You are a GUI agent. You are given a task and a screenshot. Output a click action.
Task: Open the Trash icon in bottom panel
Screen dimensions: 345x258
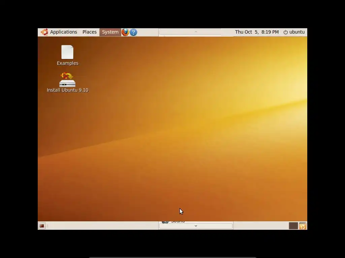303,226
